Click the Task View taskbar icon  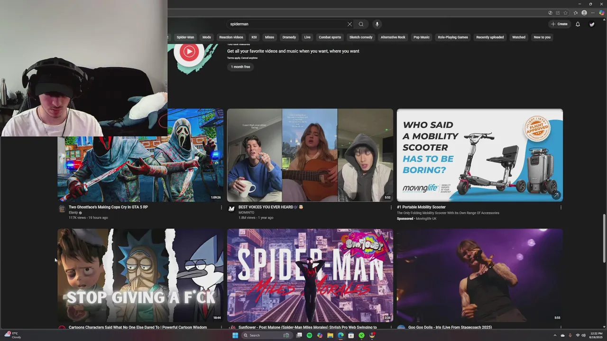tap(299, 335)
